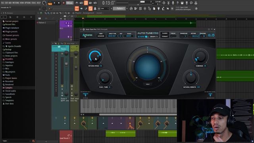Viewport: 254px width, 143px height.
Task: Click the chat/news bubble icon
Action: (x=191, y=3)
